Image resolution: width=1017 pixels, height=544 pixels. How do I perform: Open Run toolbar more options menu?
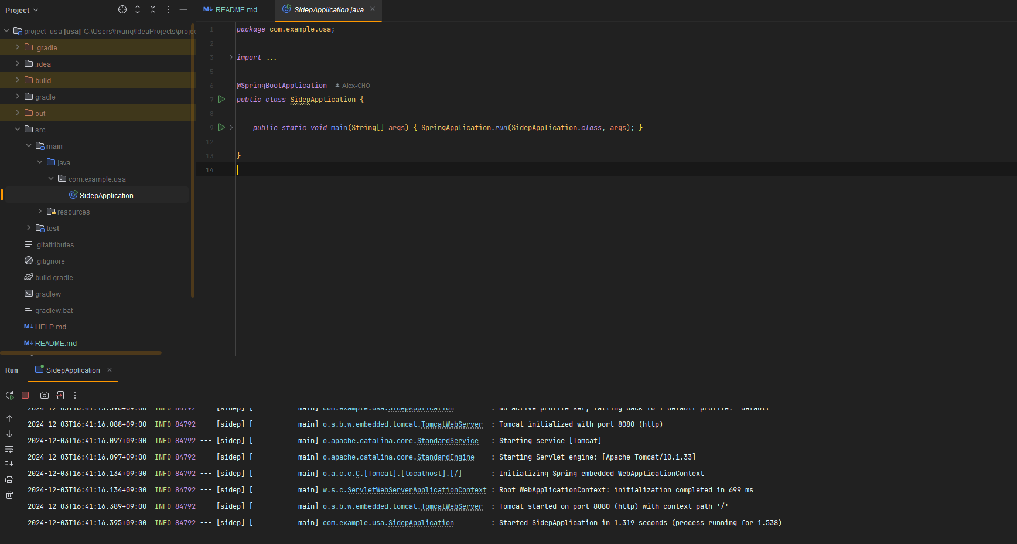click(75, 395)
